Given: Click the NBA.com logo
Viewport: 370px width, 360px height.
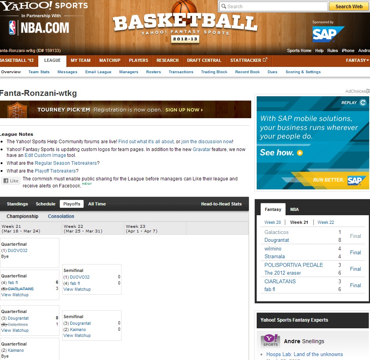Looking at the screenshot, I should pyautogui.click(x=39, y=27).
